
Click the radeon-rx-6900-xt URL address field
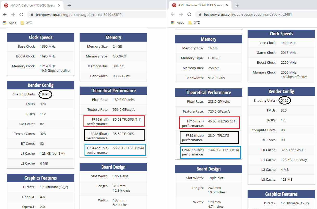[248, 14]
